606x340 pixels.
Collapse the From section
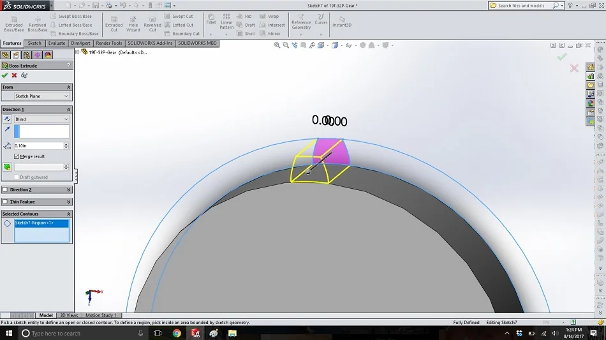[x=69, y=87]
